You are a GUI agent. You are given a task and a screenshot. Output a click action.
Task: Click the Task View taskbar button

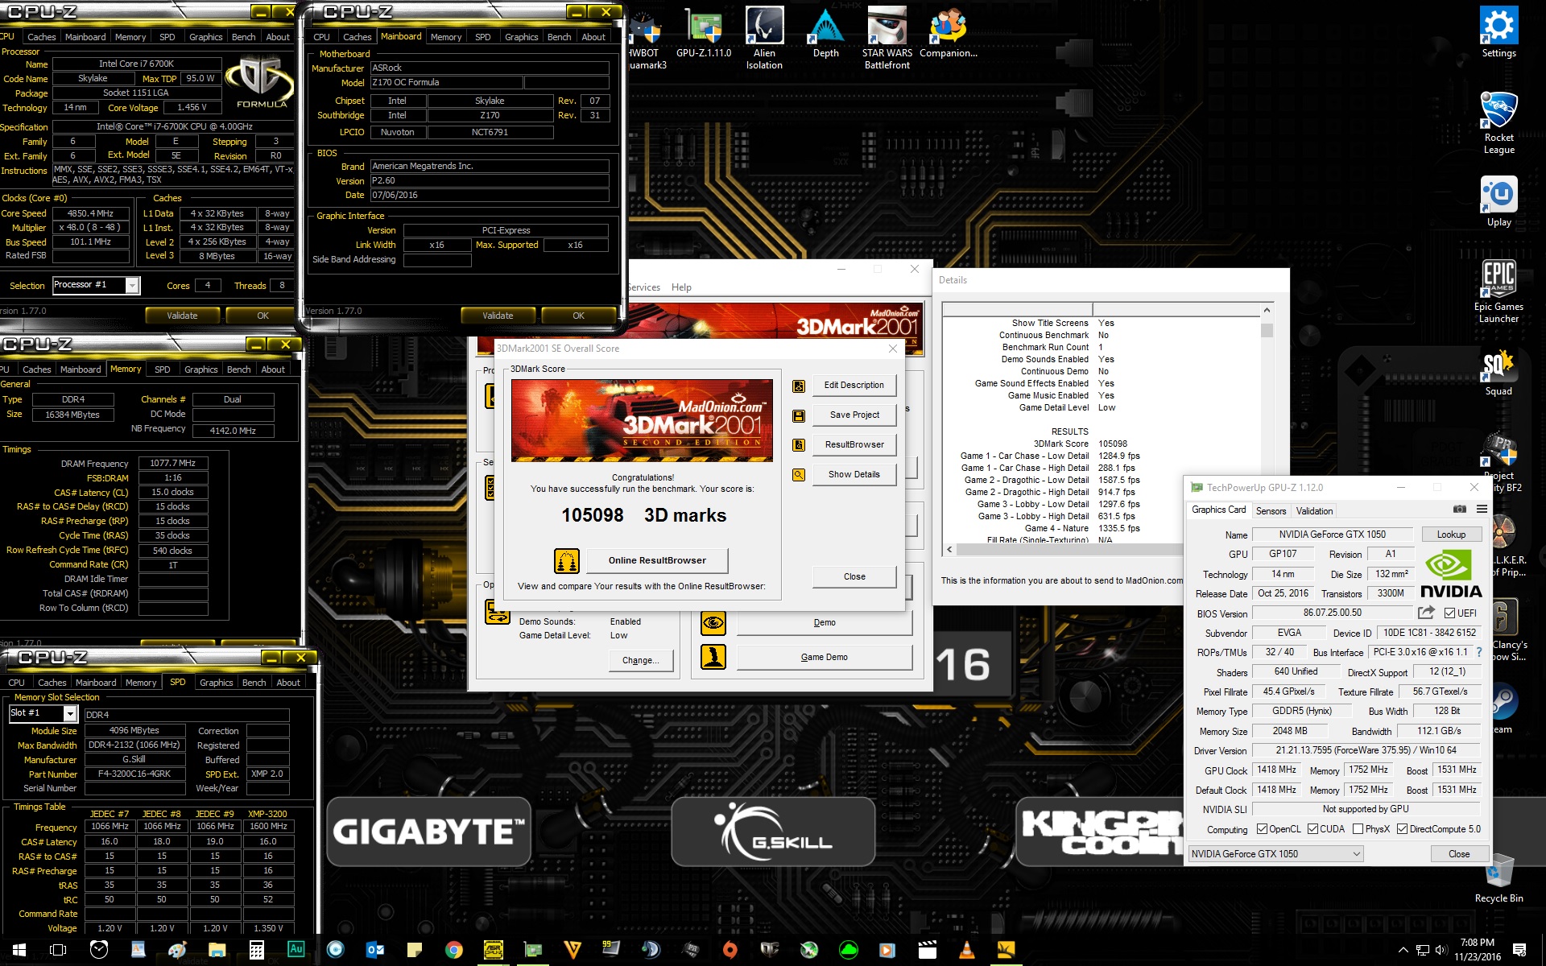coord(58,950)
